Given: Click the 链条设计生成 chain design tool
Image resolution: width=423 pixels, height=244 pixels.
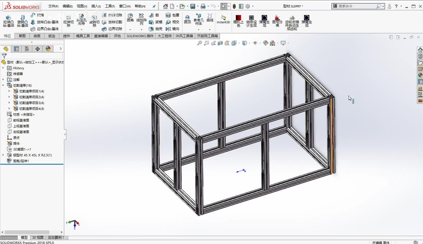Looking at the screenshot, I should (251, 21).
